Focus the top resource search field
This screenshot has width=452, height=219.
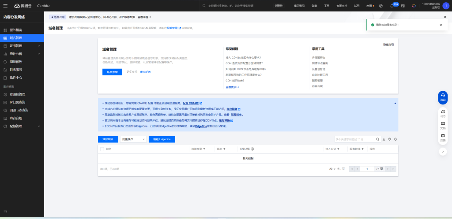pos(237,6)
